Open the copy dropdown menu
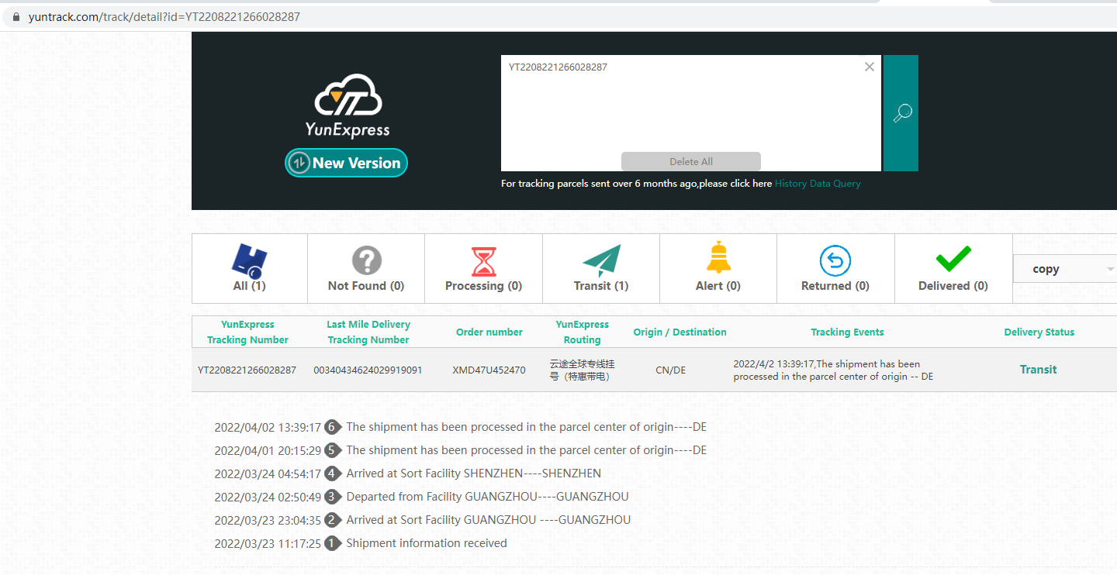Screen dimensions: 1117x575 pos(1064,269)
